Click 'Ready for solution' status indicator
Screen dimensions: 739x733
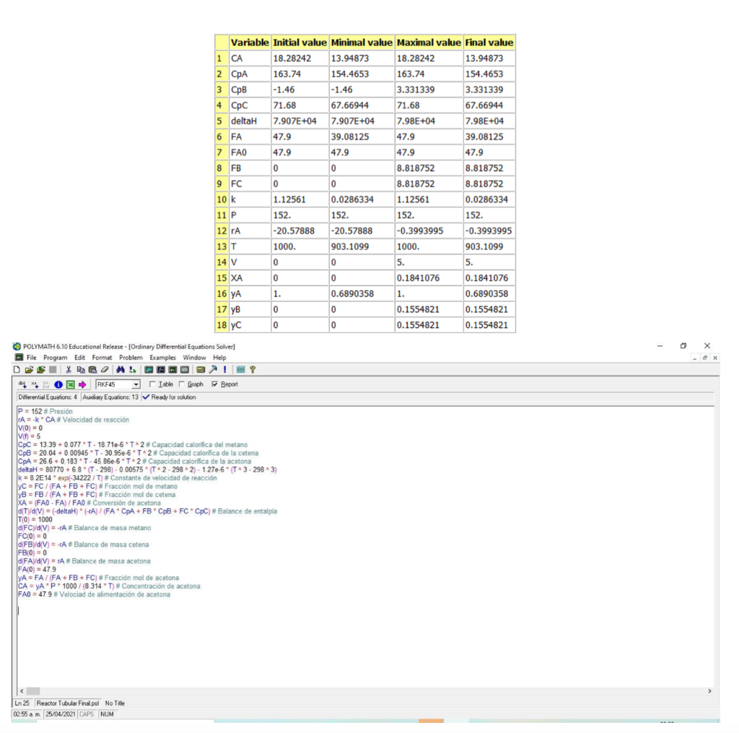tap(169, 397)
